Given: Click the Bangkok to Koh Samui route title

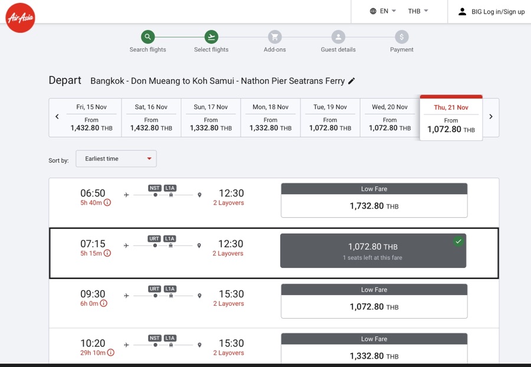Looking at the screenshot, I should (x=217, y=81).
